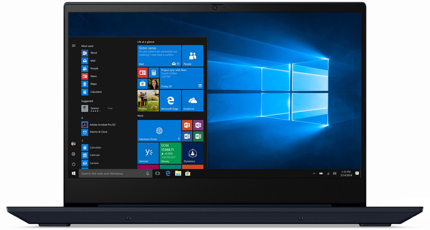Click the Yammer tile in the Work group

(x=148, y=153)
